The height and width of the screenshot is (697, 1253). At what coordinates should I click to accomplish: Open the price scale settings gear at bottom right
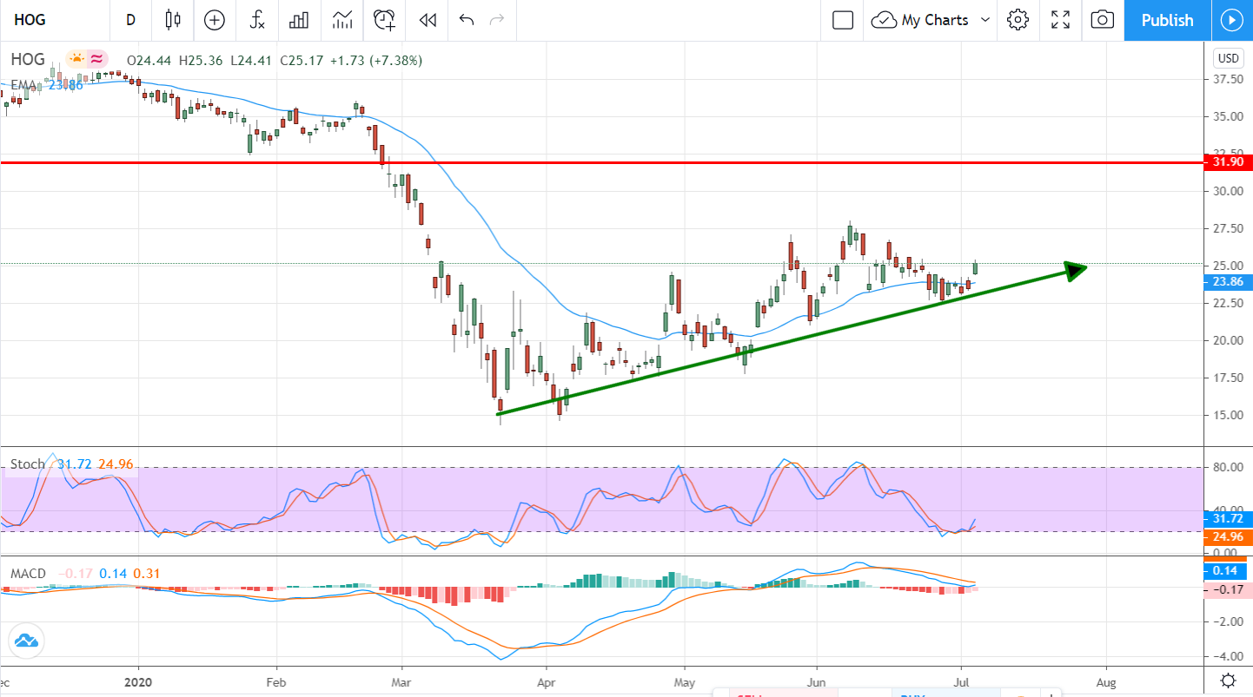point(1229,680)
